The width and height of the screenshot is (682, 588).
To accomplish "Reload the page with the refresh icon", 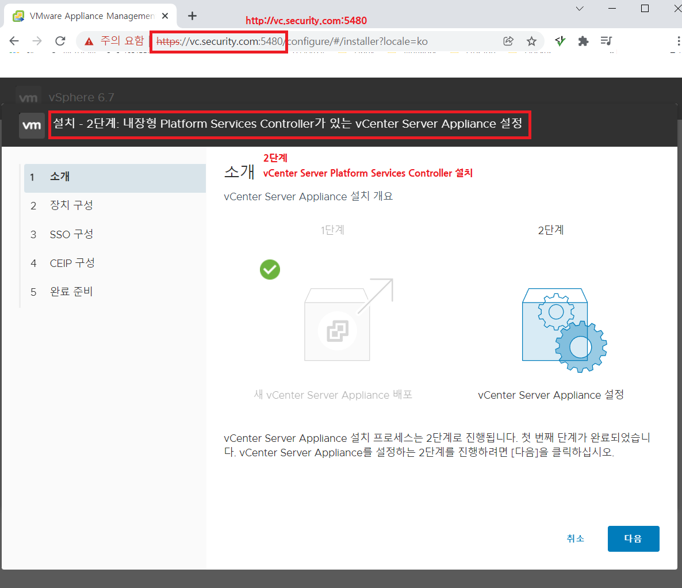I will [x=60, y=41].
